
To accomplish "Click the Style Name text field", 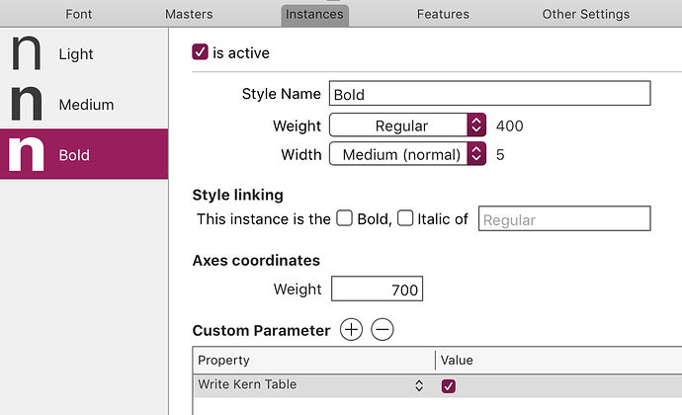I will 489,93.
